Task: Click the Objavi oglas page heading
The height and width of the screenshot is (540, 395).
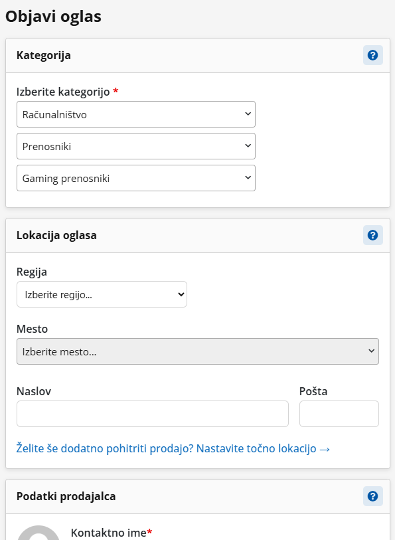Action: point(53,17)
